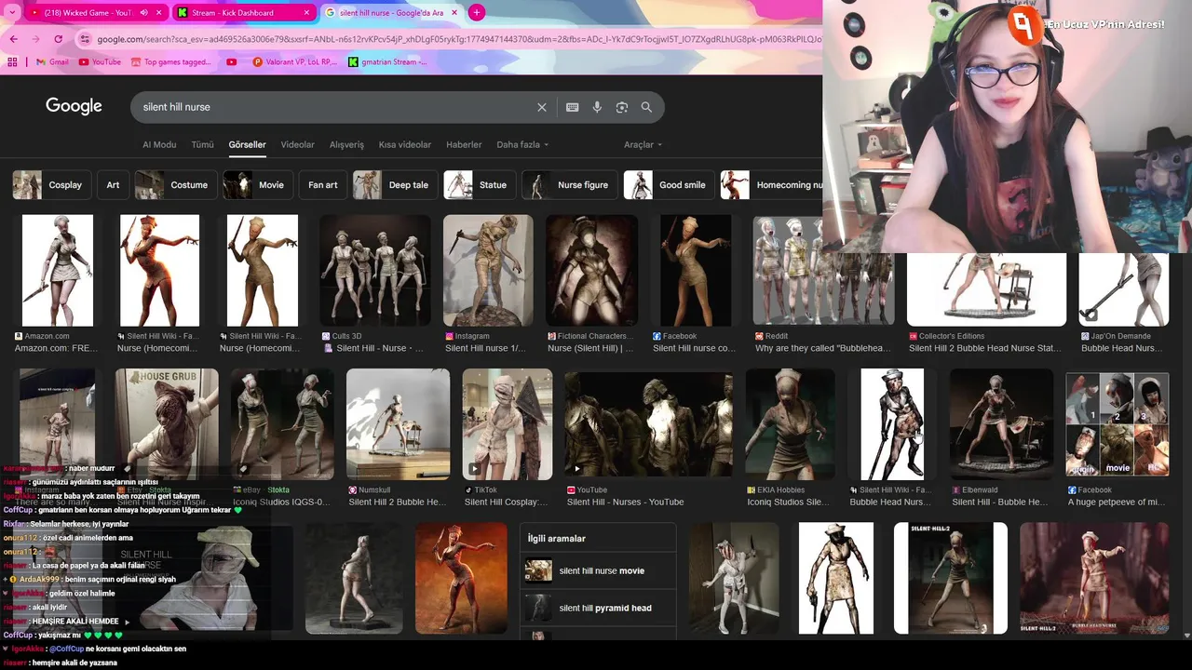Open the on-screen keyboard input tool
This screenshot has width=1192, height=670.
(573, 107)
